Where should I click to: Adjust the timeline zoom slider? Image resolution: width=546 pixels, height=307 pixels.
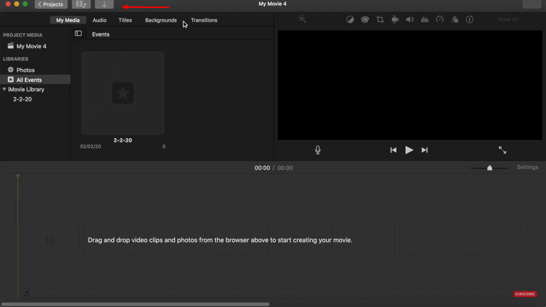490,168
